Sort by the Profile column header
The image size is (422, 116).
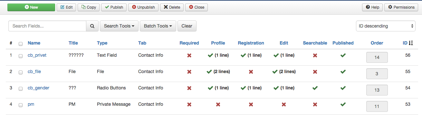pyautogui.click(x=218, y=43)
